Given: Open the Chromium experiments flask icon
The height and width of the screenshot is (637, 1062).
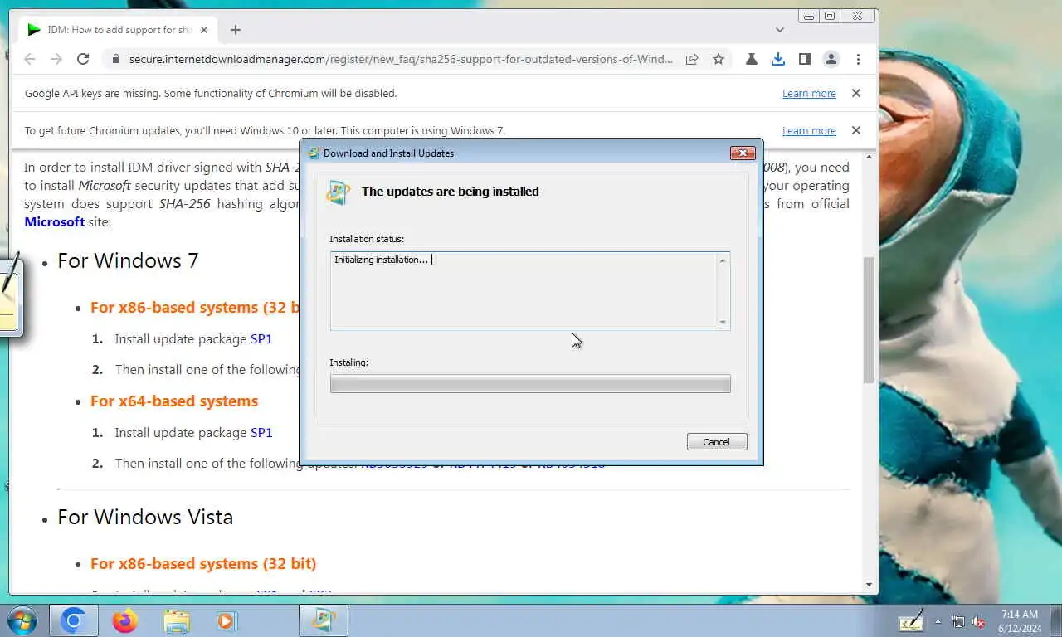Looking at the screenshot, I should coord(752,59).
